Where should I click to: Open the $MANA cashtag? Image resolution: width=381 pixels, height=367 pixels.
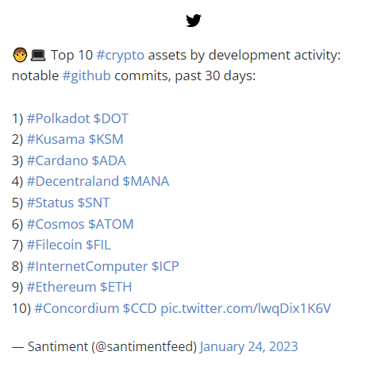click(x=146, y=181)
